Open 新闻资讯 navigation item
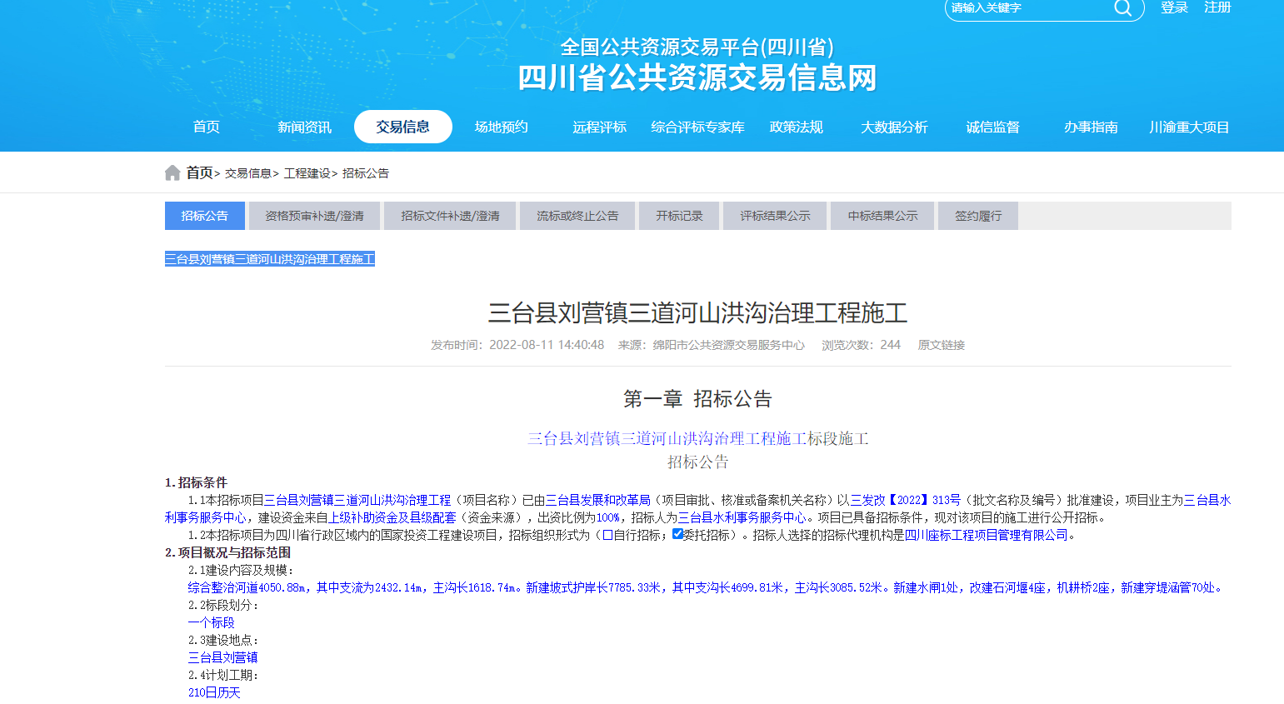Image resolution: width=1284 pixels, height=704 pixels. click(x=305, y=127)
